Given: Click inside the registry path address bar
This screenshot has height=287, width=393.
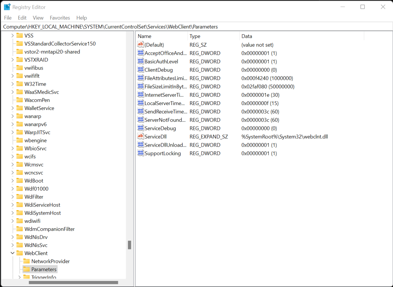Looking at the screenshot, I should [x=134, y=26].
